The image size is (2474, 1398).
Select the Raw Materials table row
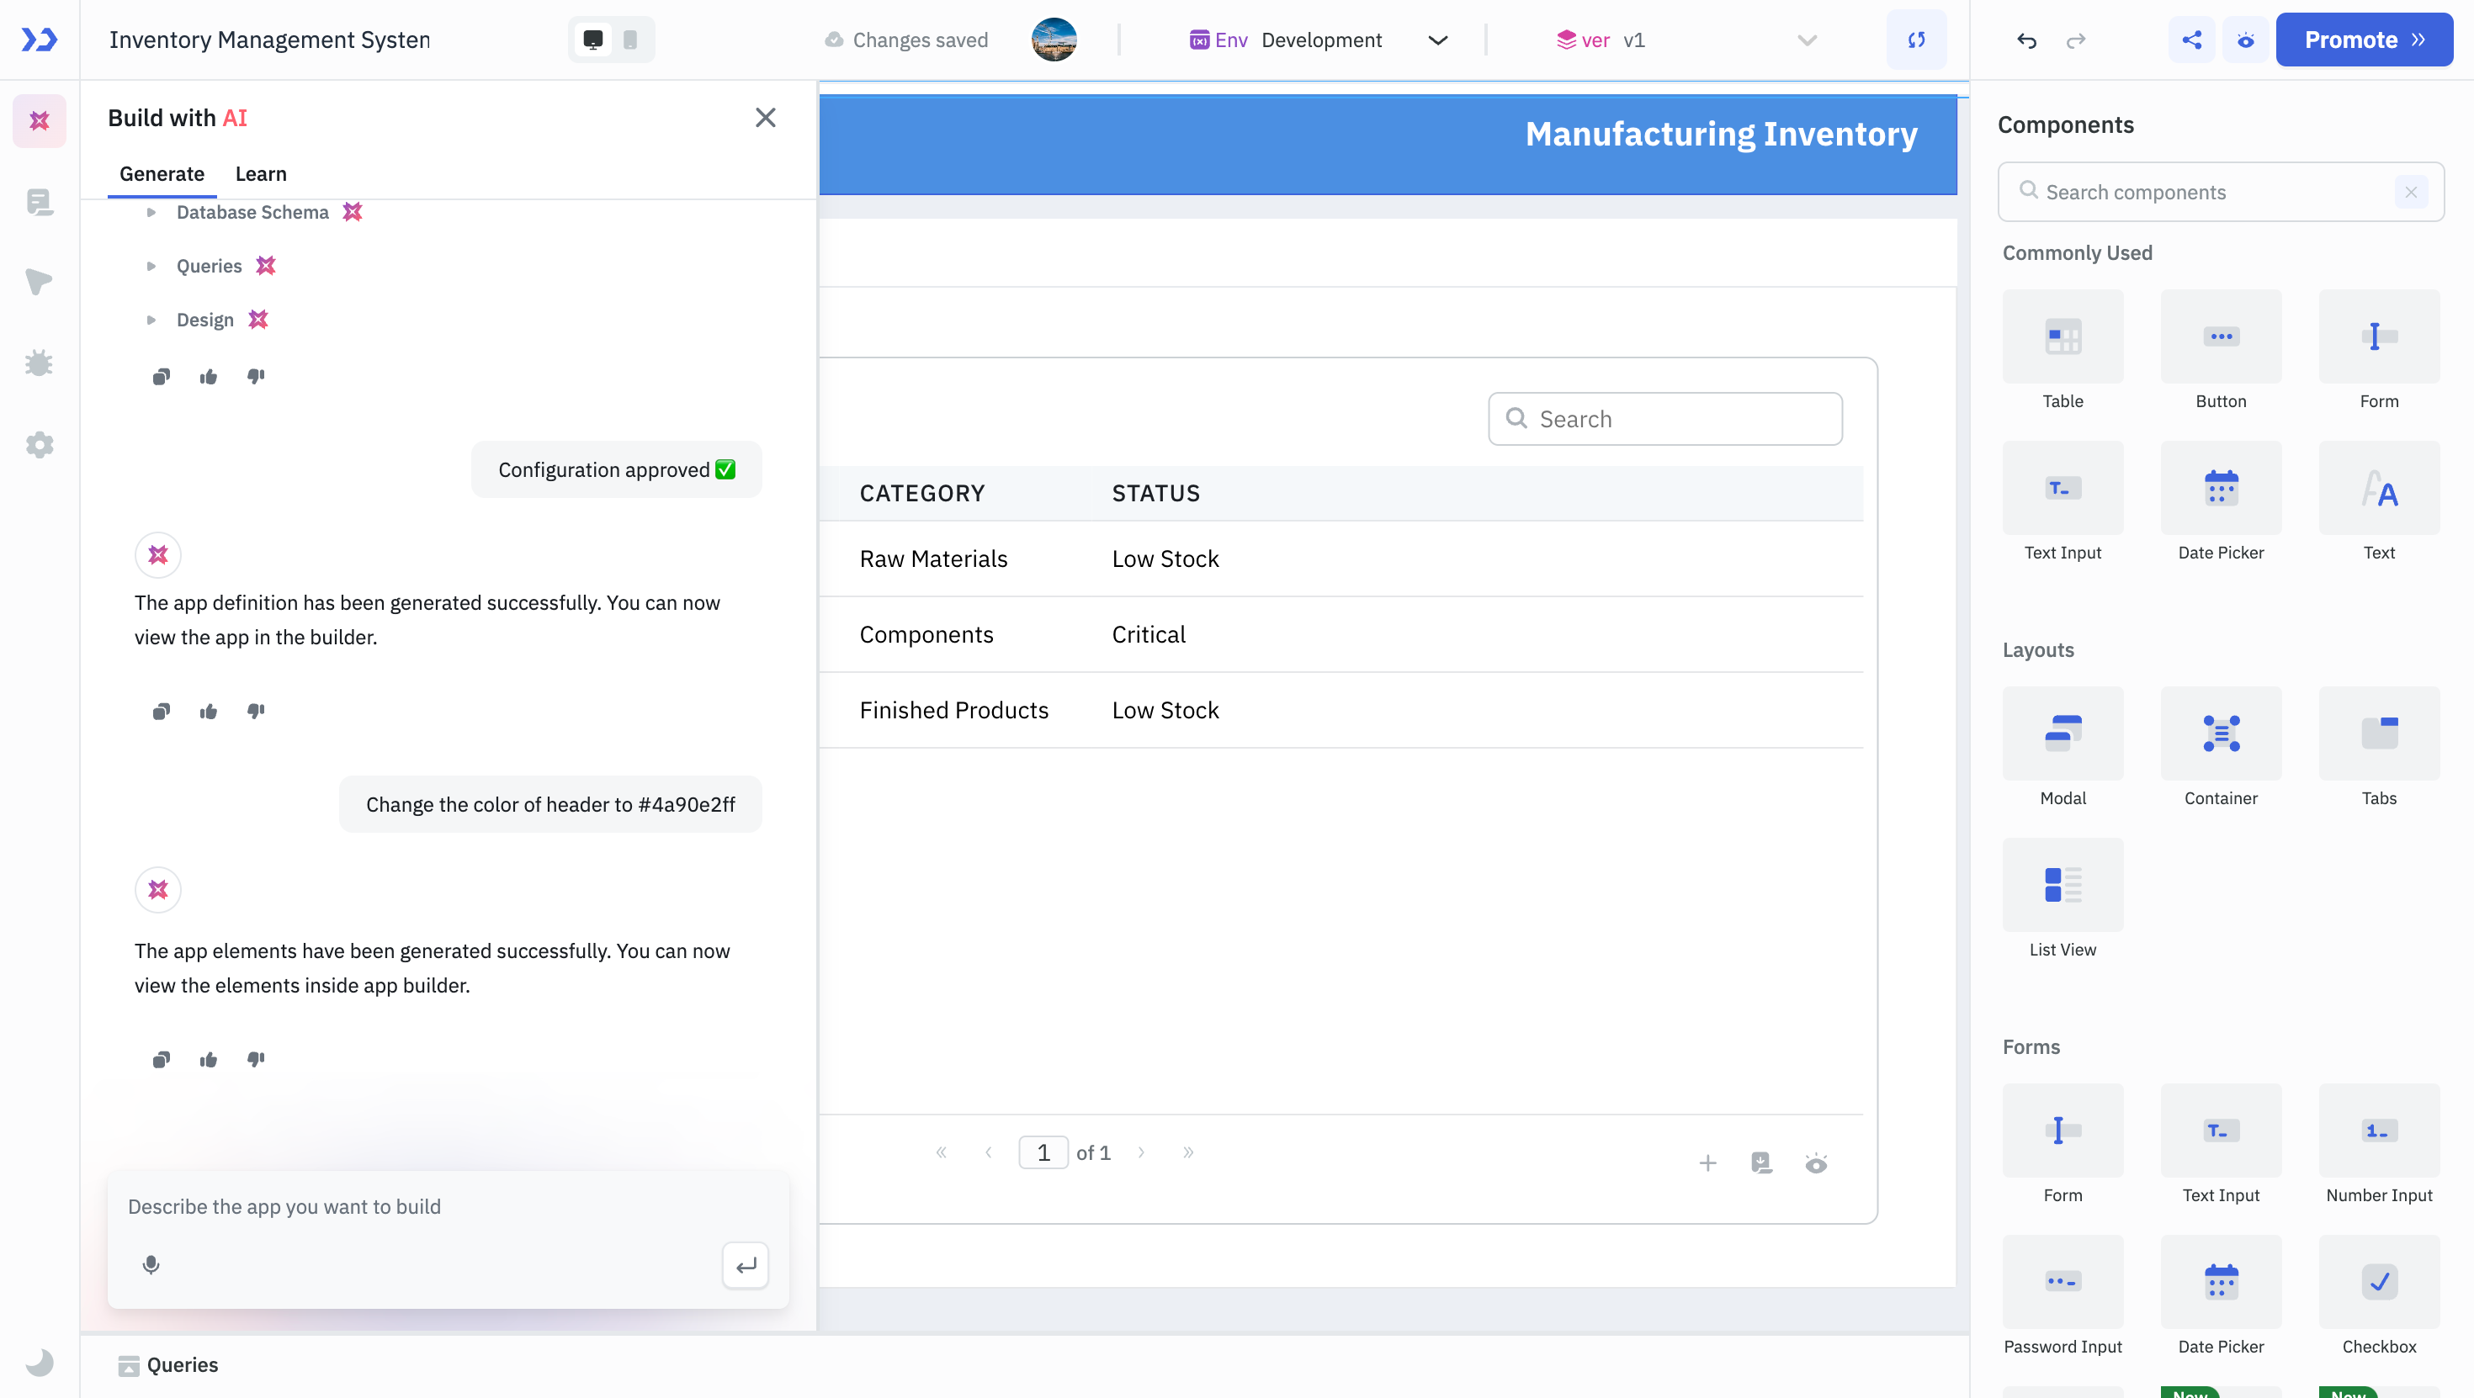(x=1341, y=559)
